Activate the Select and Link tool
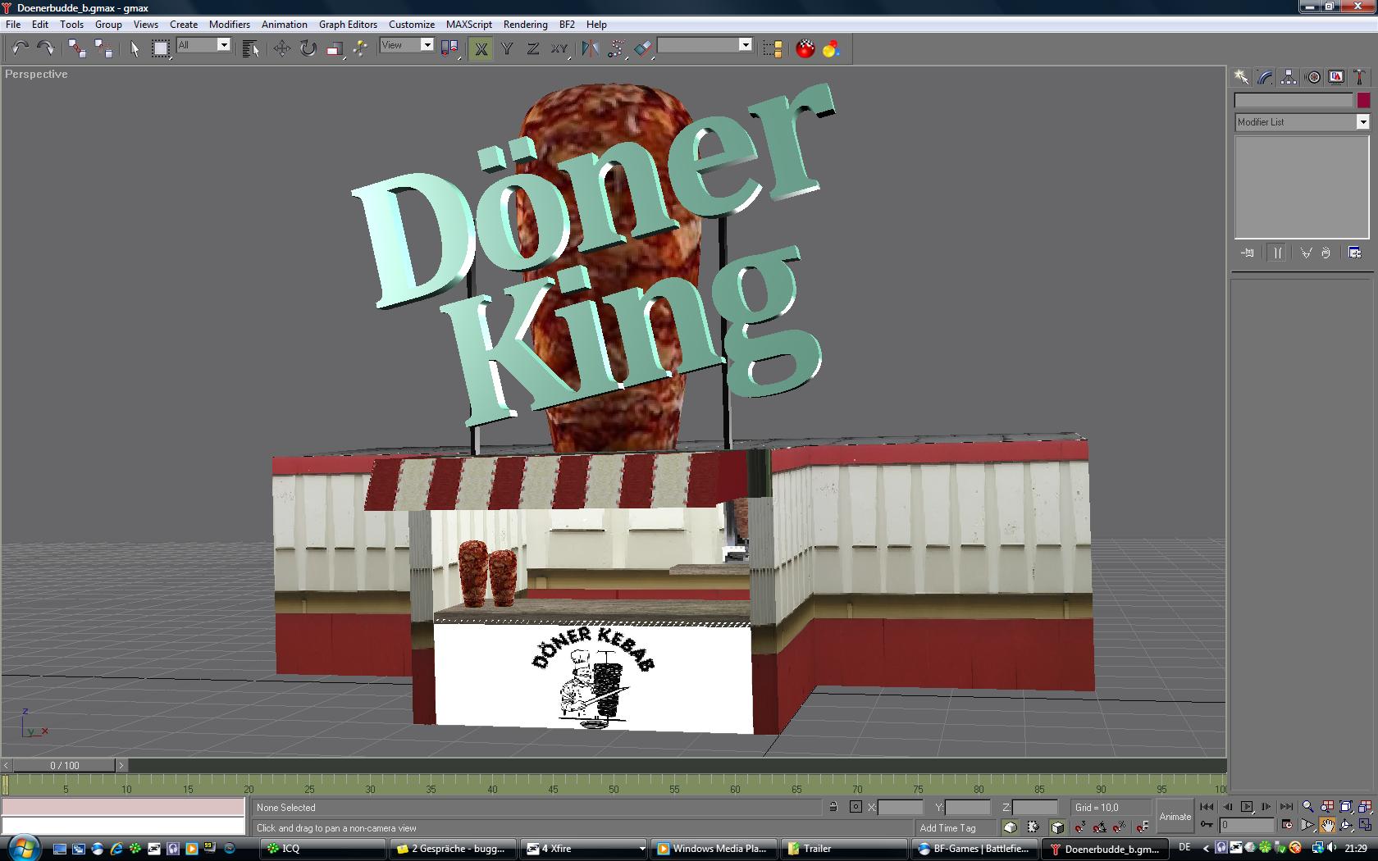 pos(77,48)
